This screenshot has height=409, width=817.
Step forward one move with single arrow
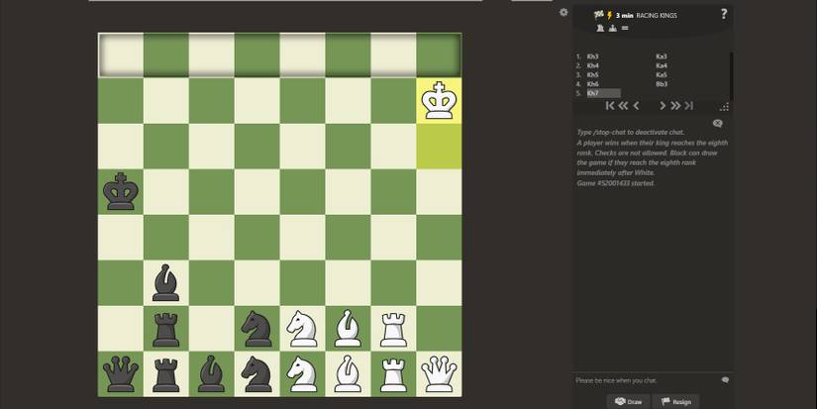coord(663,106)
